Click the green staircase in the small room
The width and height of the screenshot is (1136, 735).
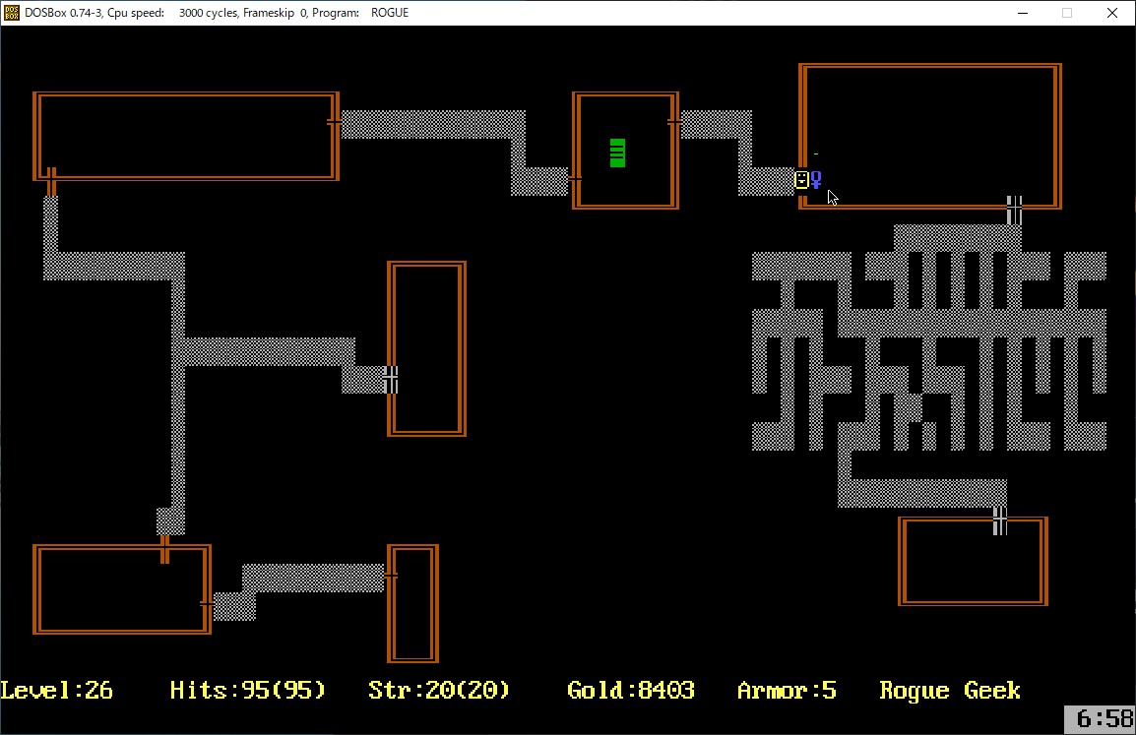pyautogui.click(x=617, y=153)
